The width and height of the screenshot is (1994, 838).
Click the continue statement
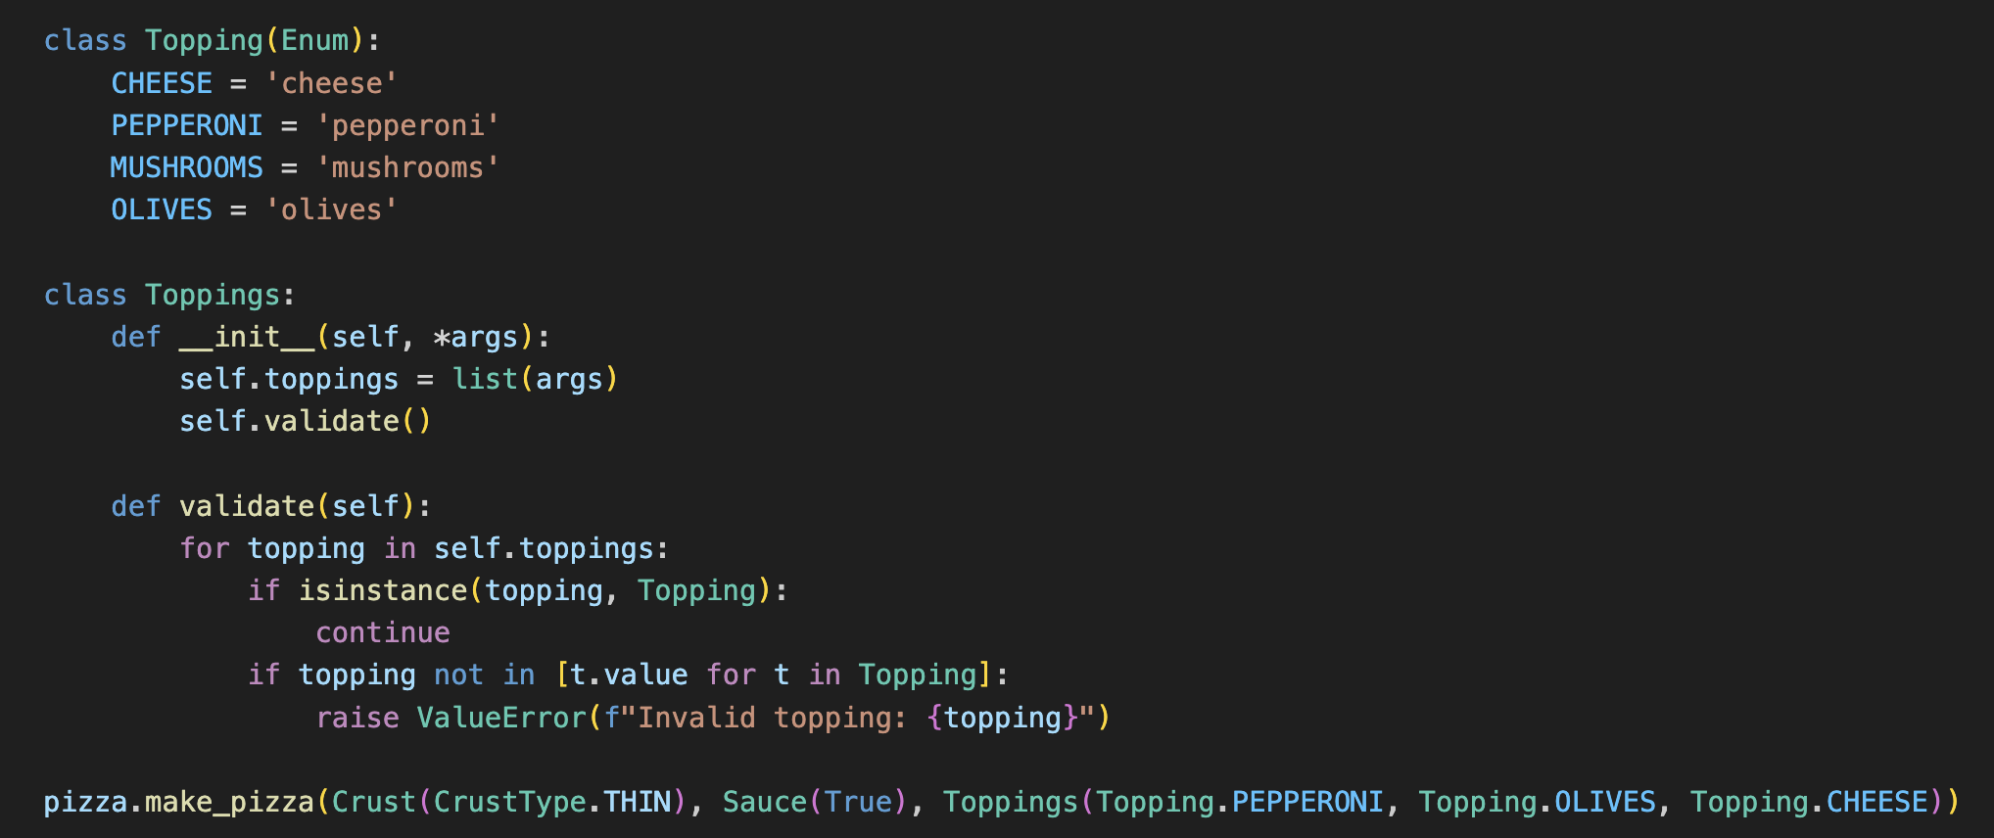tap(383, 632)
